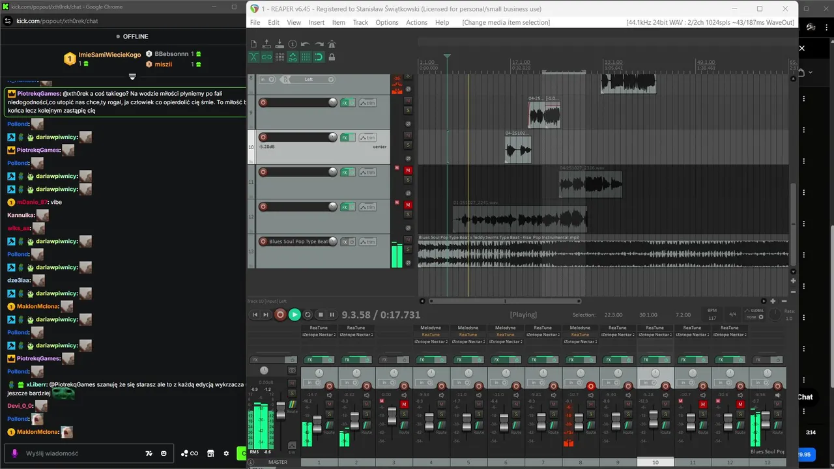Open the Edit menu
This screenshot has width=834, height=469.
[x=274, y=22]
